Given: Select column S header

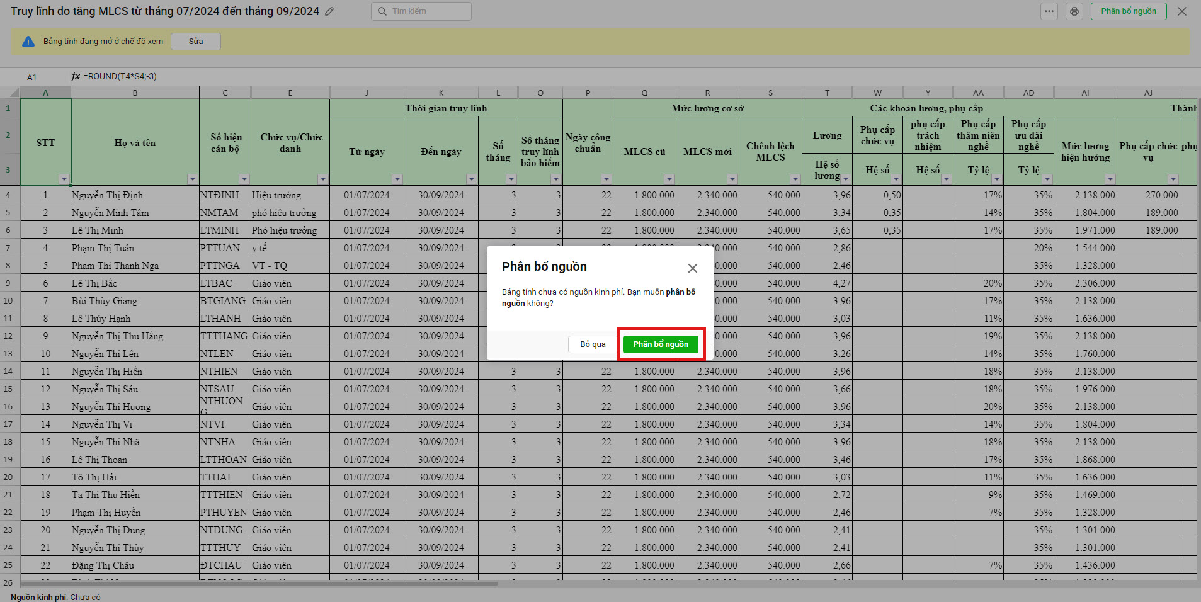Looking at the screenshot, I should 770,93.
